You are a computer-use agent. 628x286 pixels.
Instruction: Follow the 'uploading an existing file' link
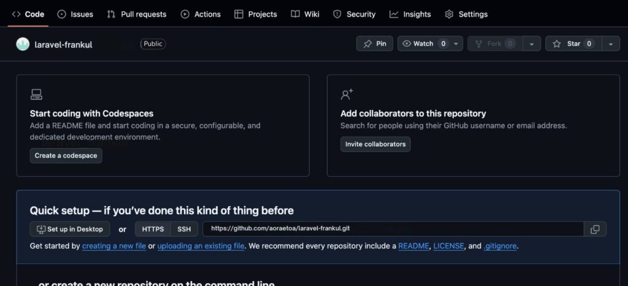[201, 246]
